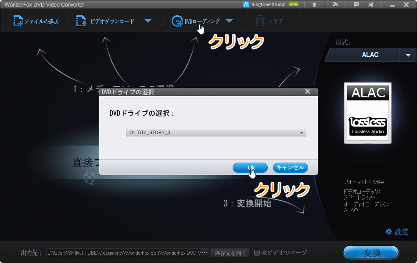Viewport: 417px width, 263px height.
Task: Click the settings gear icon
Action: 388,231
